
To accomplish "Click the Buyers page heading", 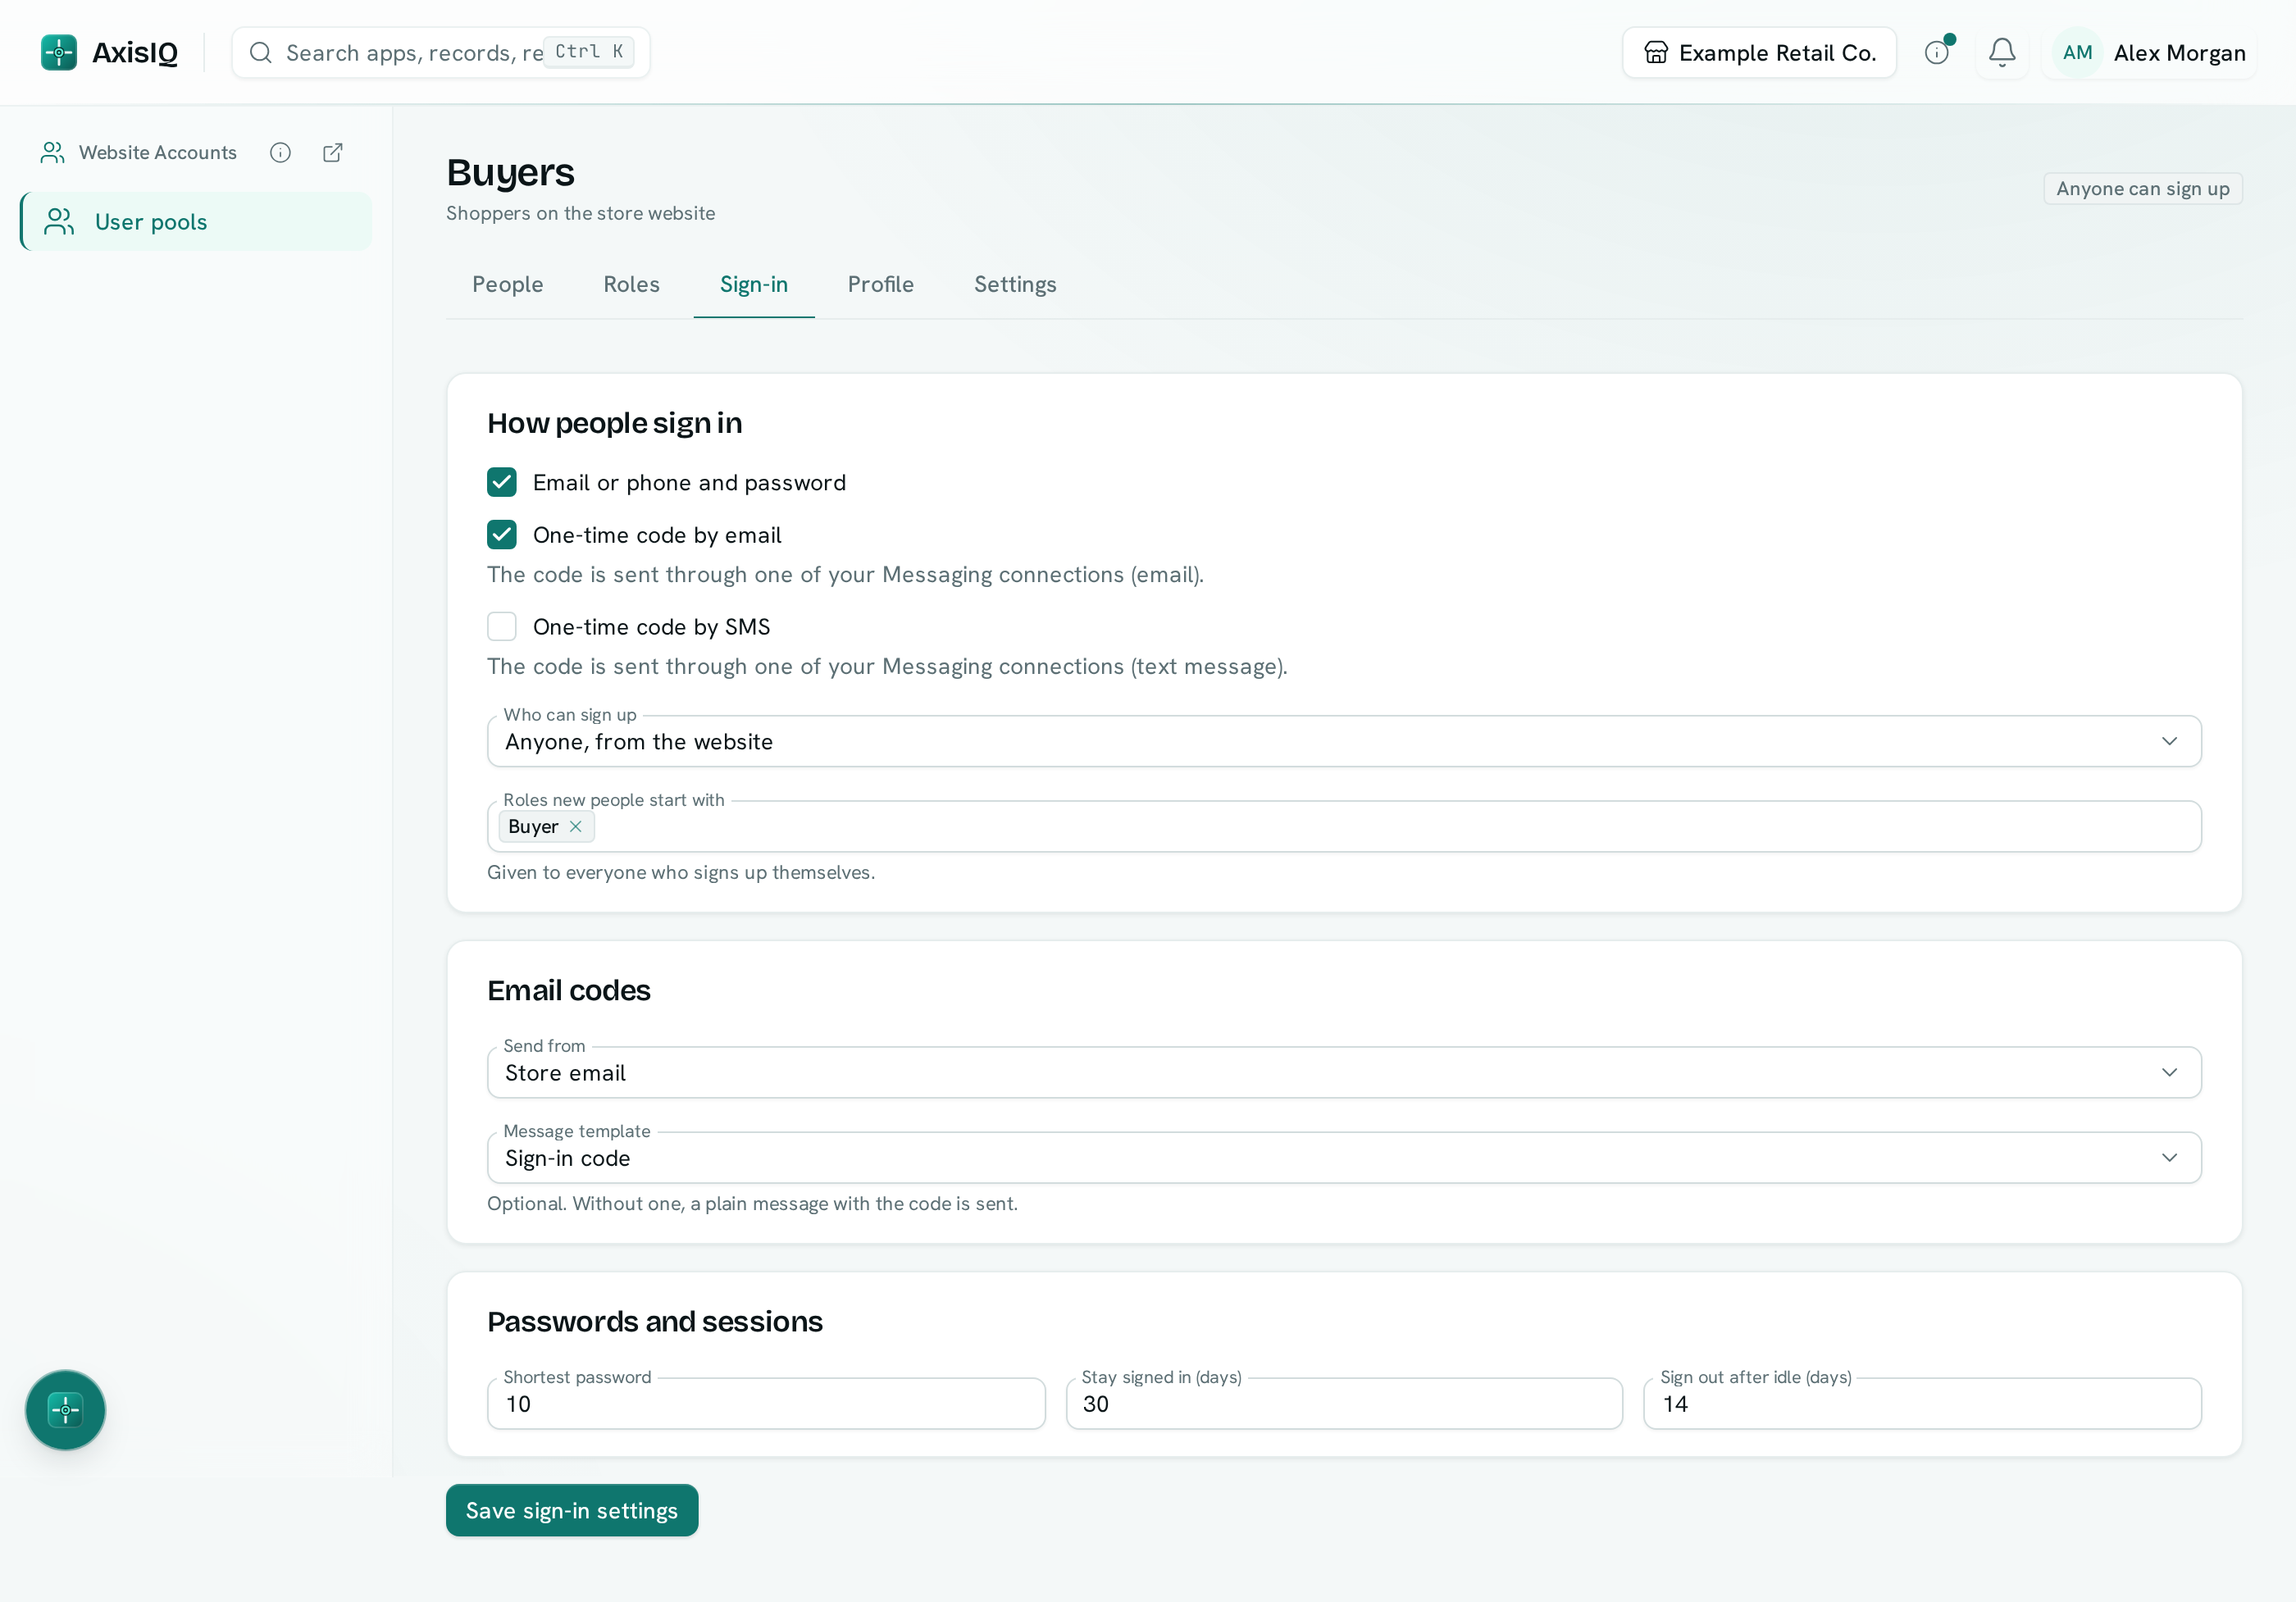I will coord(510,172).
